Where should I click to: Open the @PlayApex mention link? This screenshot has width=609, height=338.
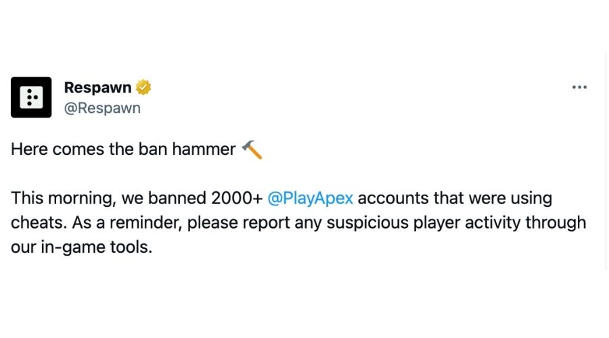click(x=311, y=199)
